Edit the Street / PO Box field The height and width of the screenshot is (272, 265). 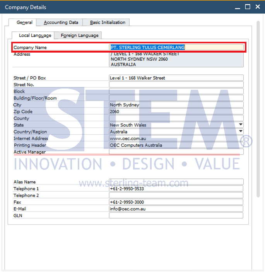coord(176,78)
